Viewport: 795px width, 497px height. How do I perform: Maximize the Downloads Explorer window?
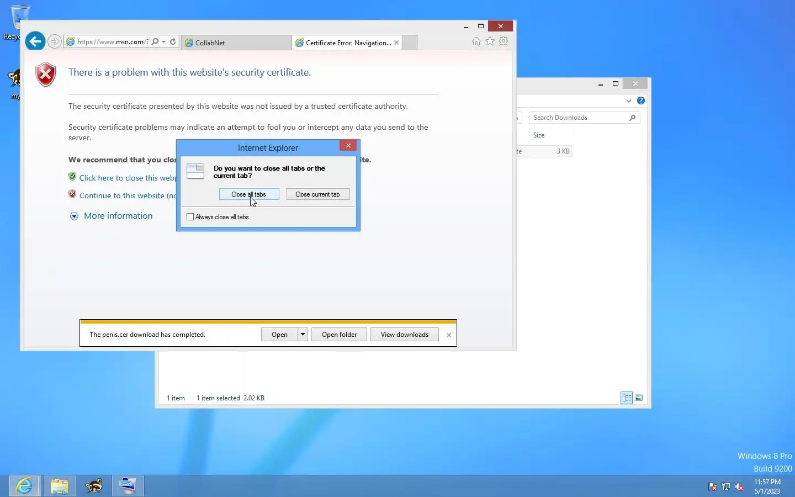[616, 84]
